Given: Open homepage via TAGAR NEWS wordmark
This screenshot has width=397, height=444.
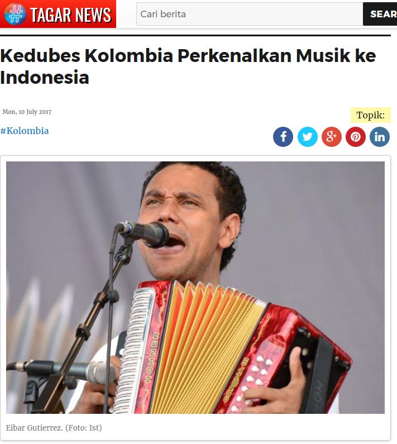Looking at the screenshot, I should click(70, 15).
